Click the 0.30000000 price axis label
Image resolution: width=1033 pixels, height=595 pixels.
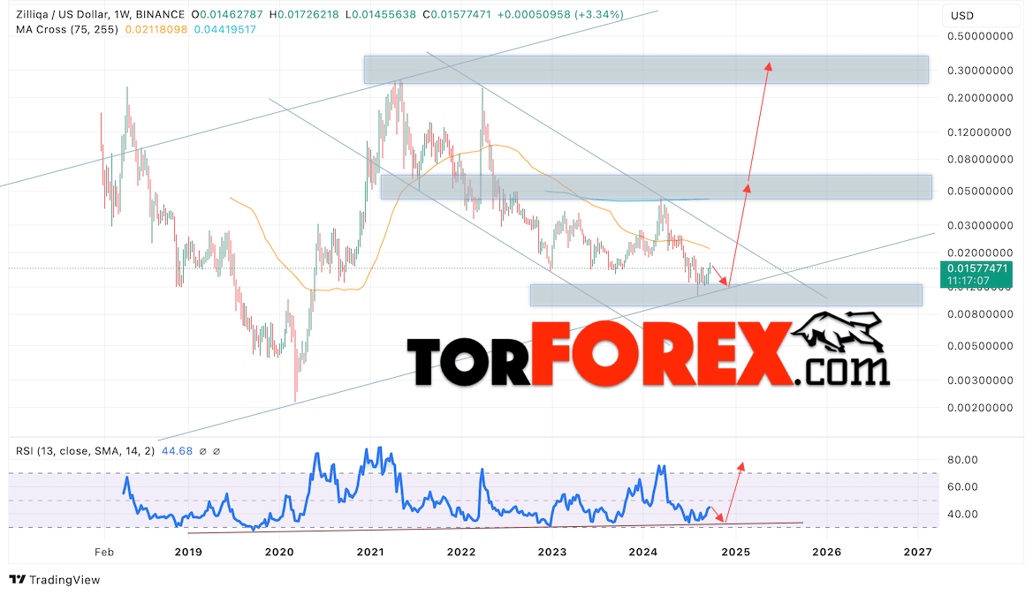980,71
